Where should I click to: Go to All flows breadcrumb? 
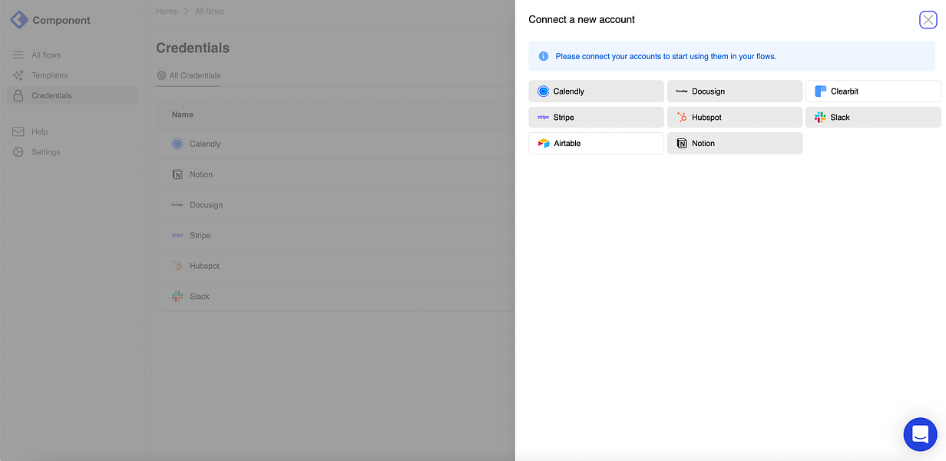click(x=210, y=12)
